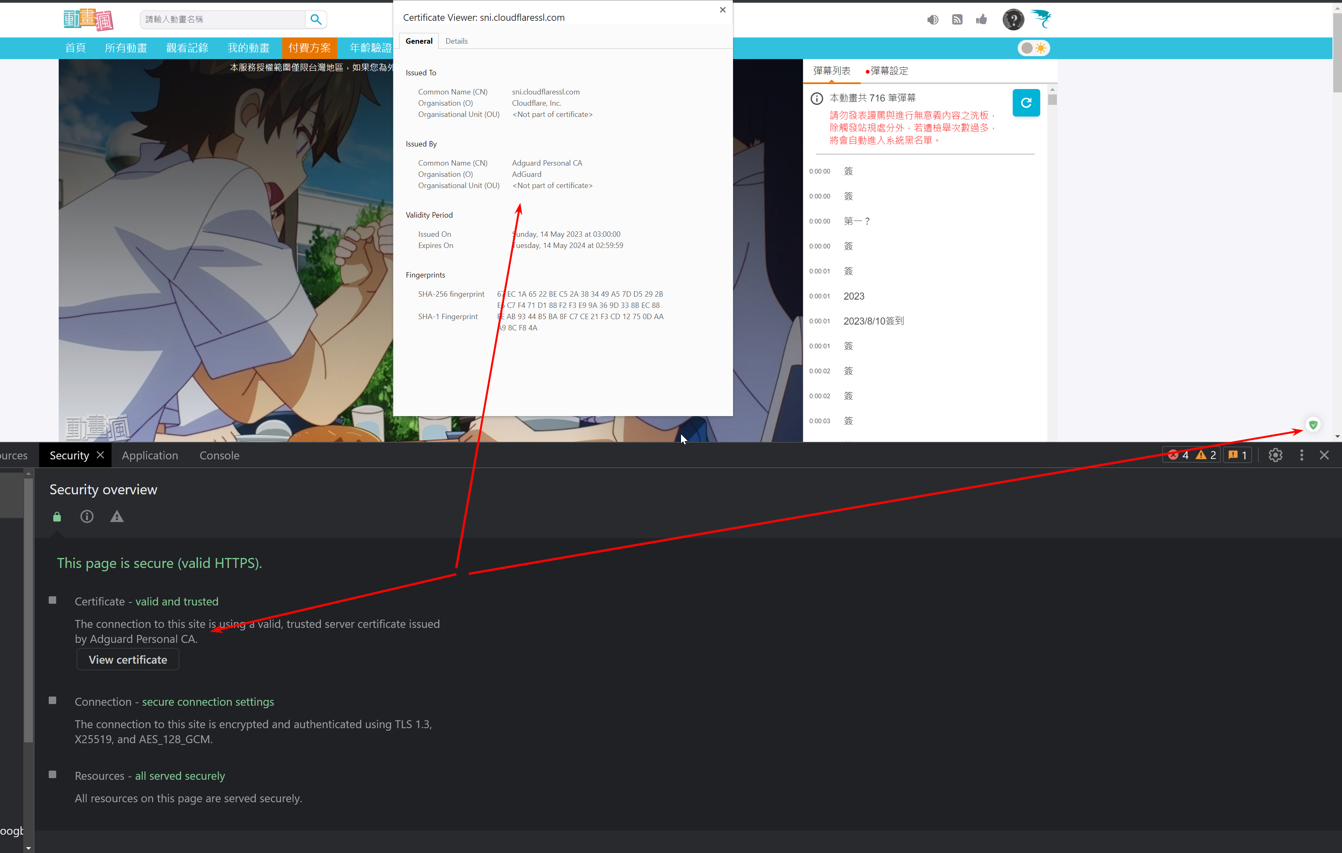The image size is (1342, 853).
Task: Click the thumbs-up icon in the header
Action: (x=982, y=20)
